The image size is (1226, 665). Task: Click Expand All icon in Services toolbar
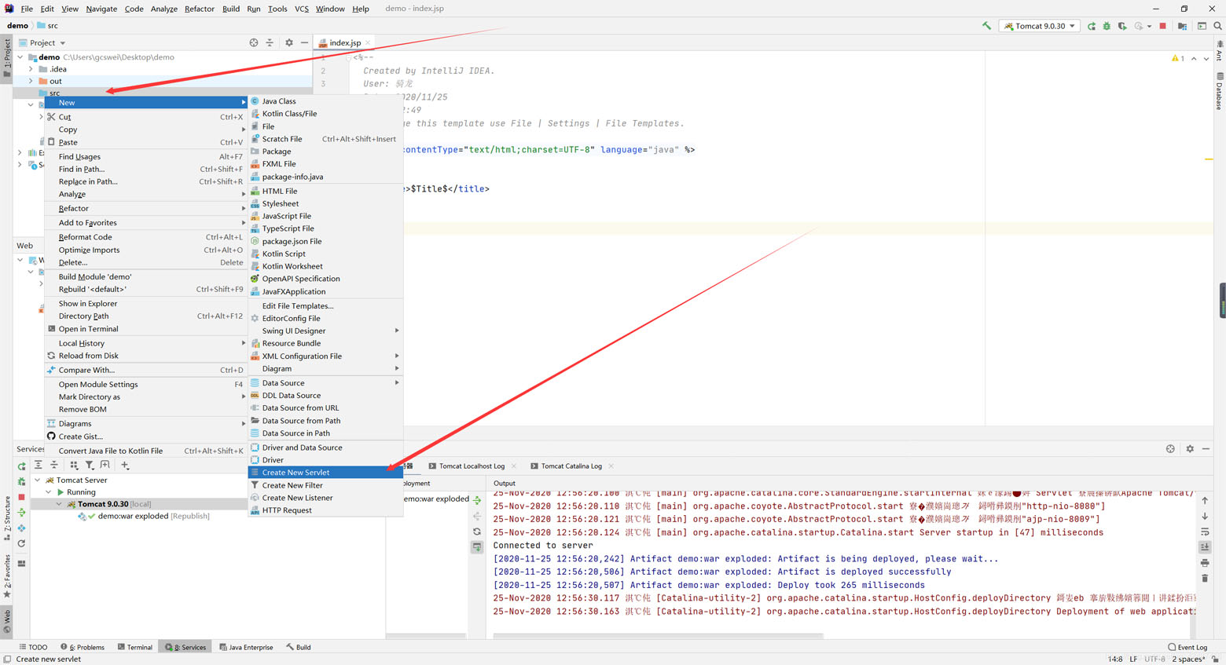pos(38,466)
